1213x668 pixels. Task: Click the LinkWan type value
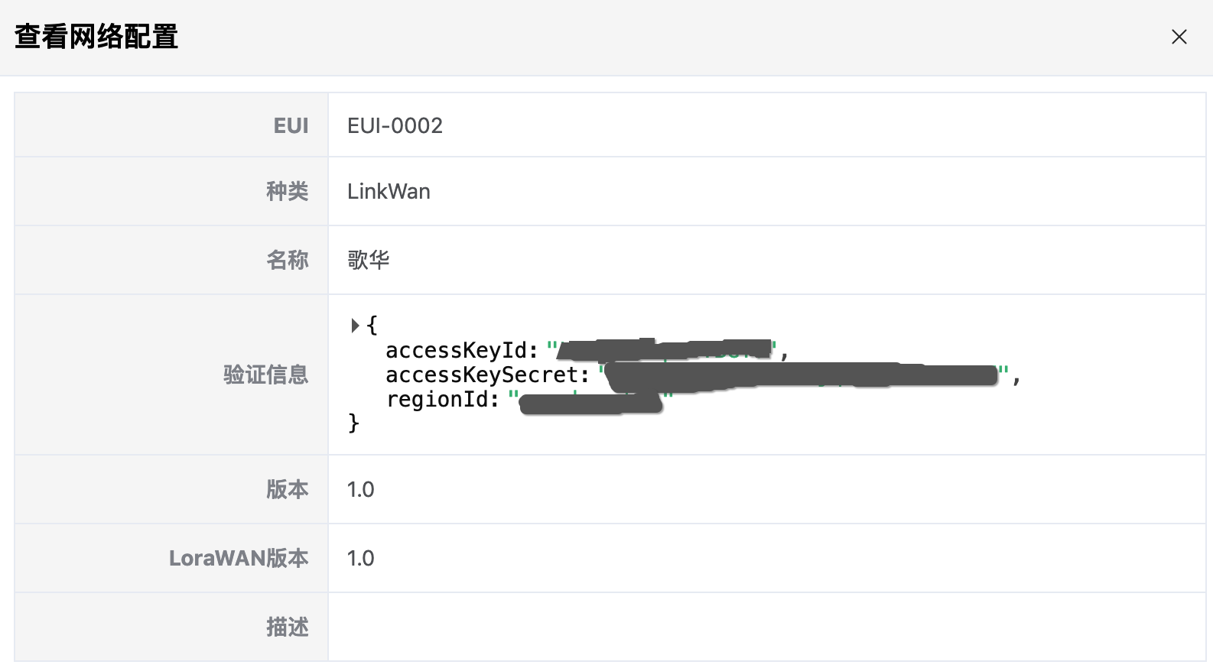point(389,191)
